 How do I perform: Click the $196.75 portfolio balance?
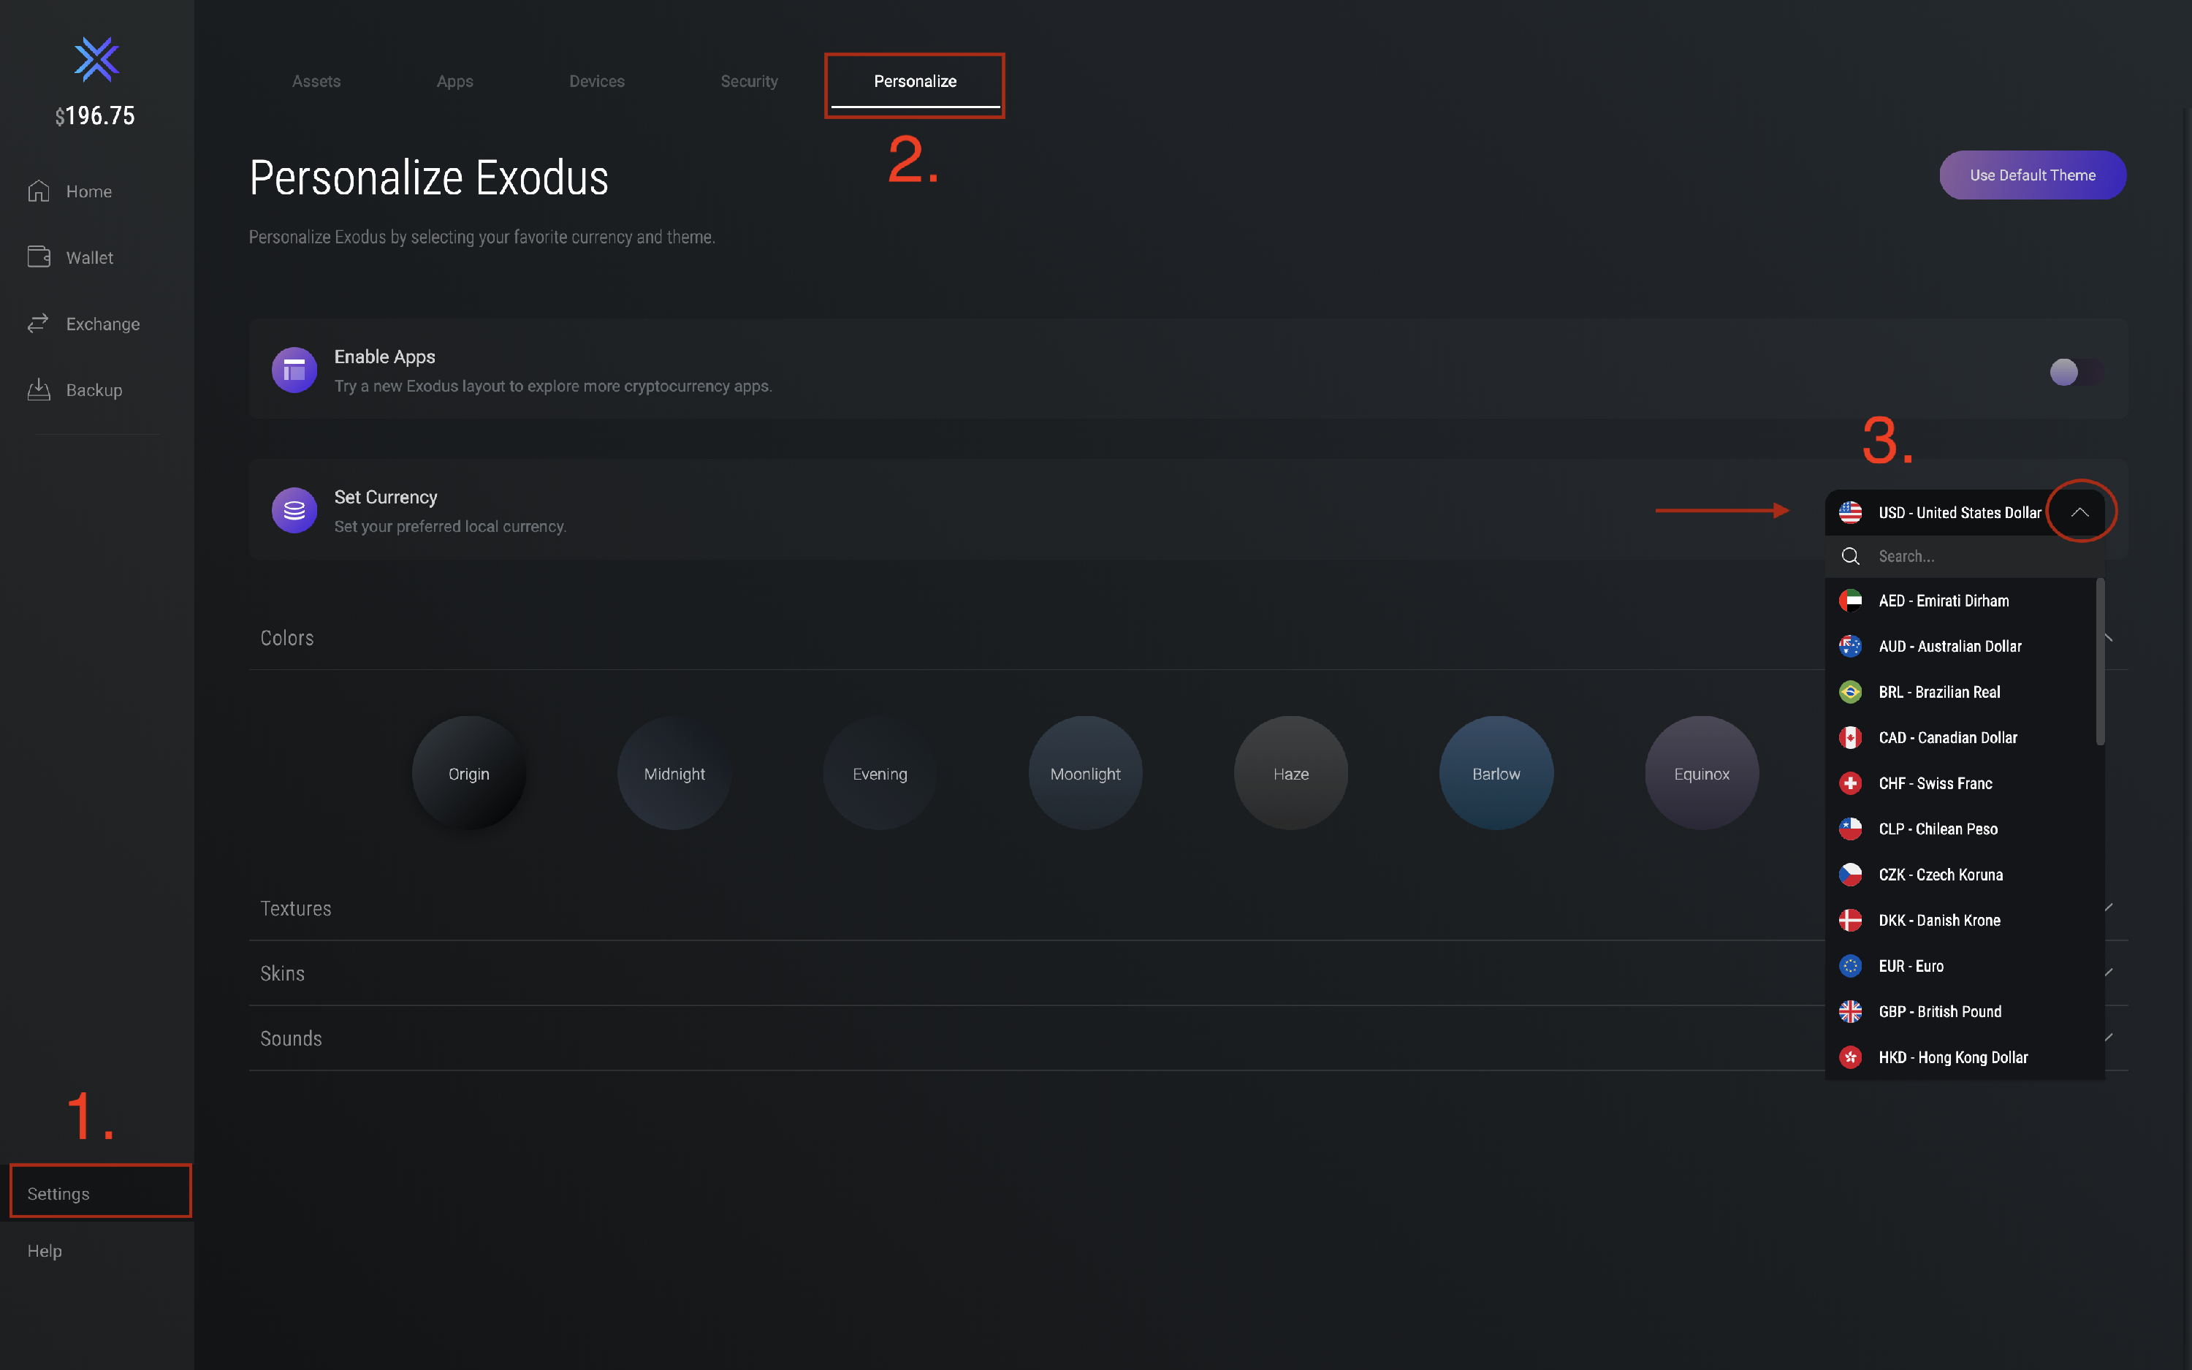click(95, 116)
